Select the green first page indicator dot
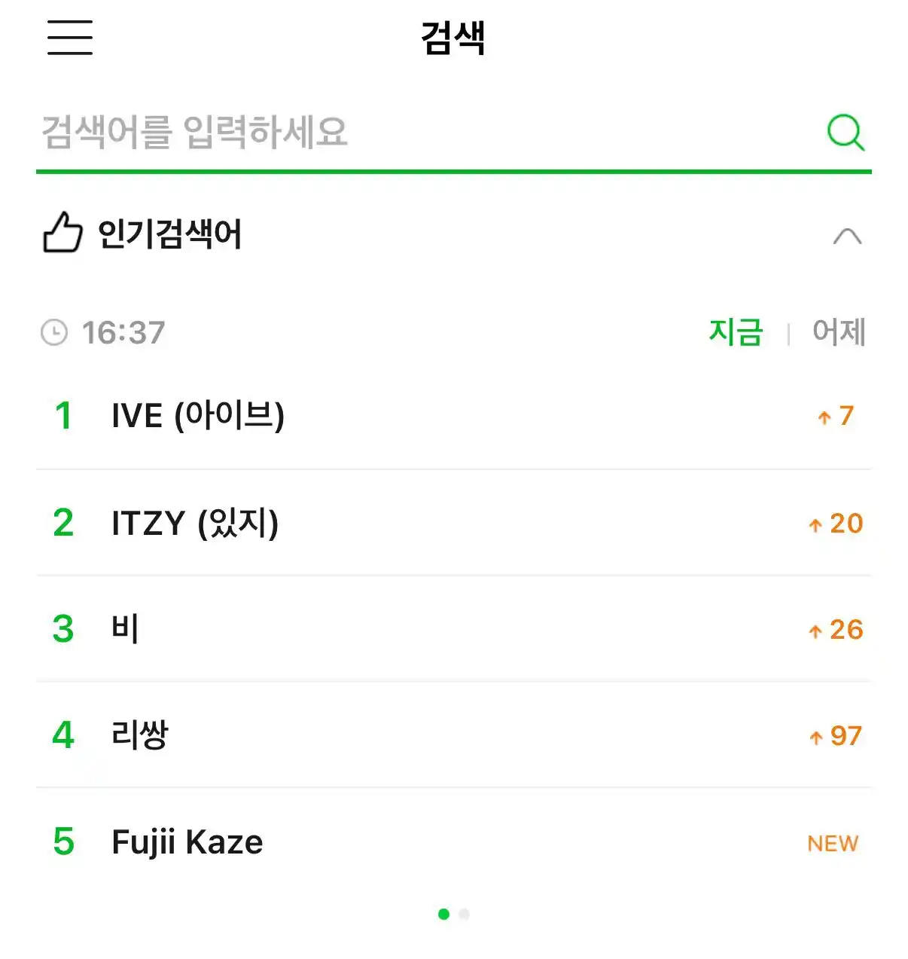The width and height of the screenshot is (908, 959). (443, 914)
